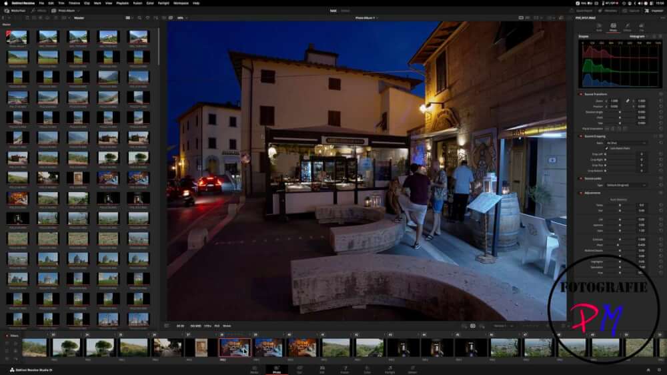This screenshot has width=667, height=375.
Task: Select the orange-lit restaurant thumbnail in media pool
Action: (17, 198)
